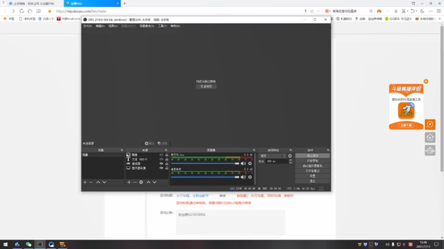
Task: Pop out the Scenes dock panel
Action: point(122,150)
